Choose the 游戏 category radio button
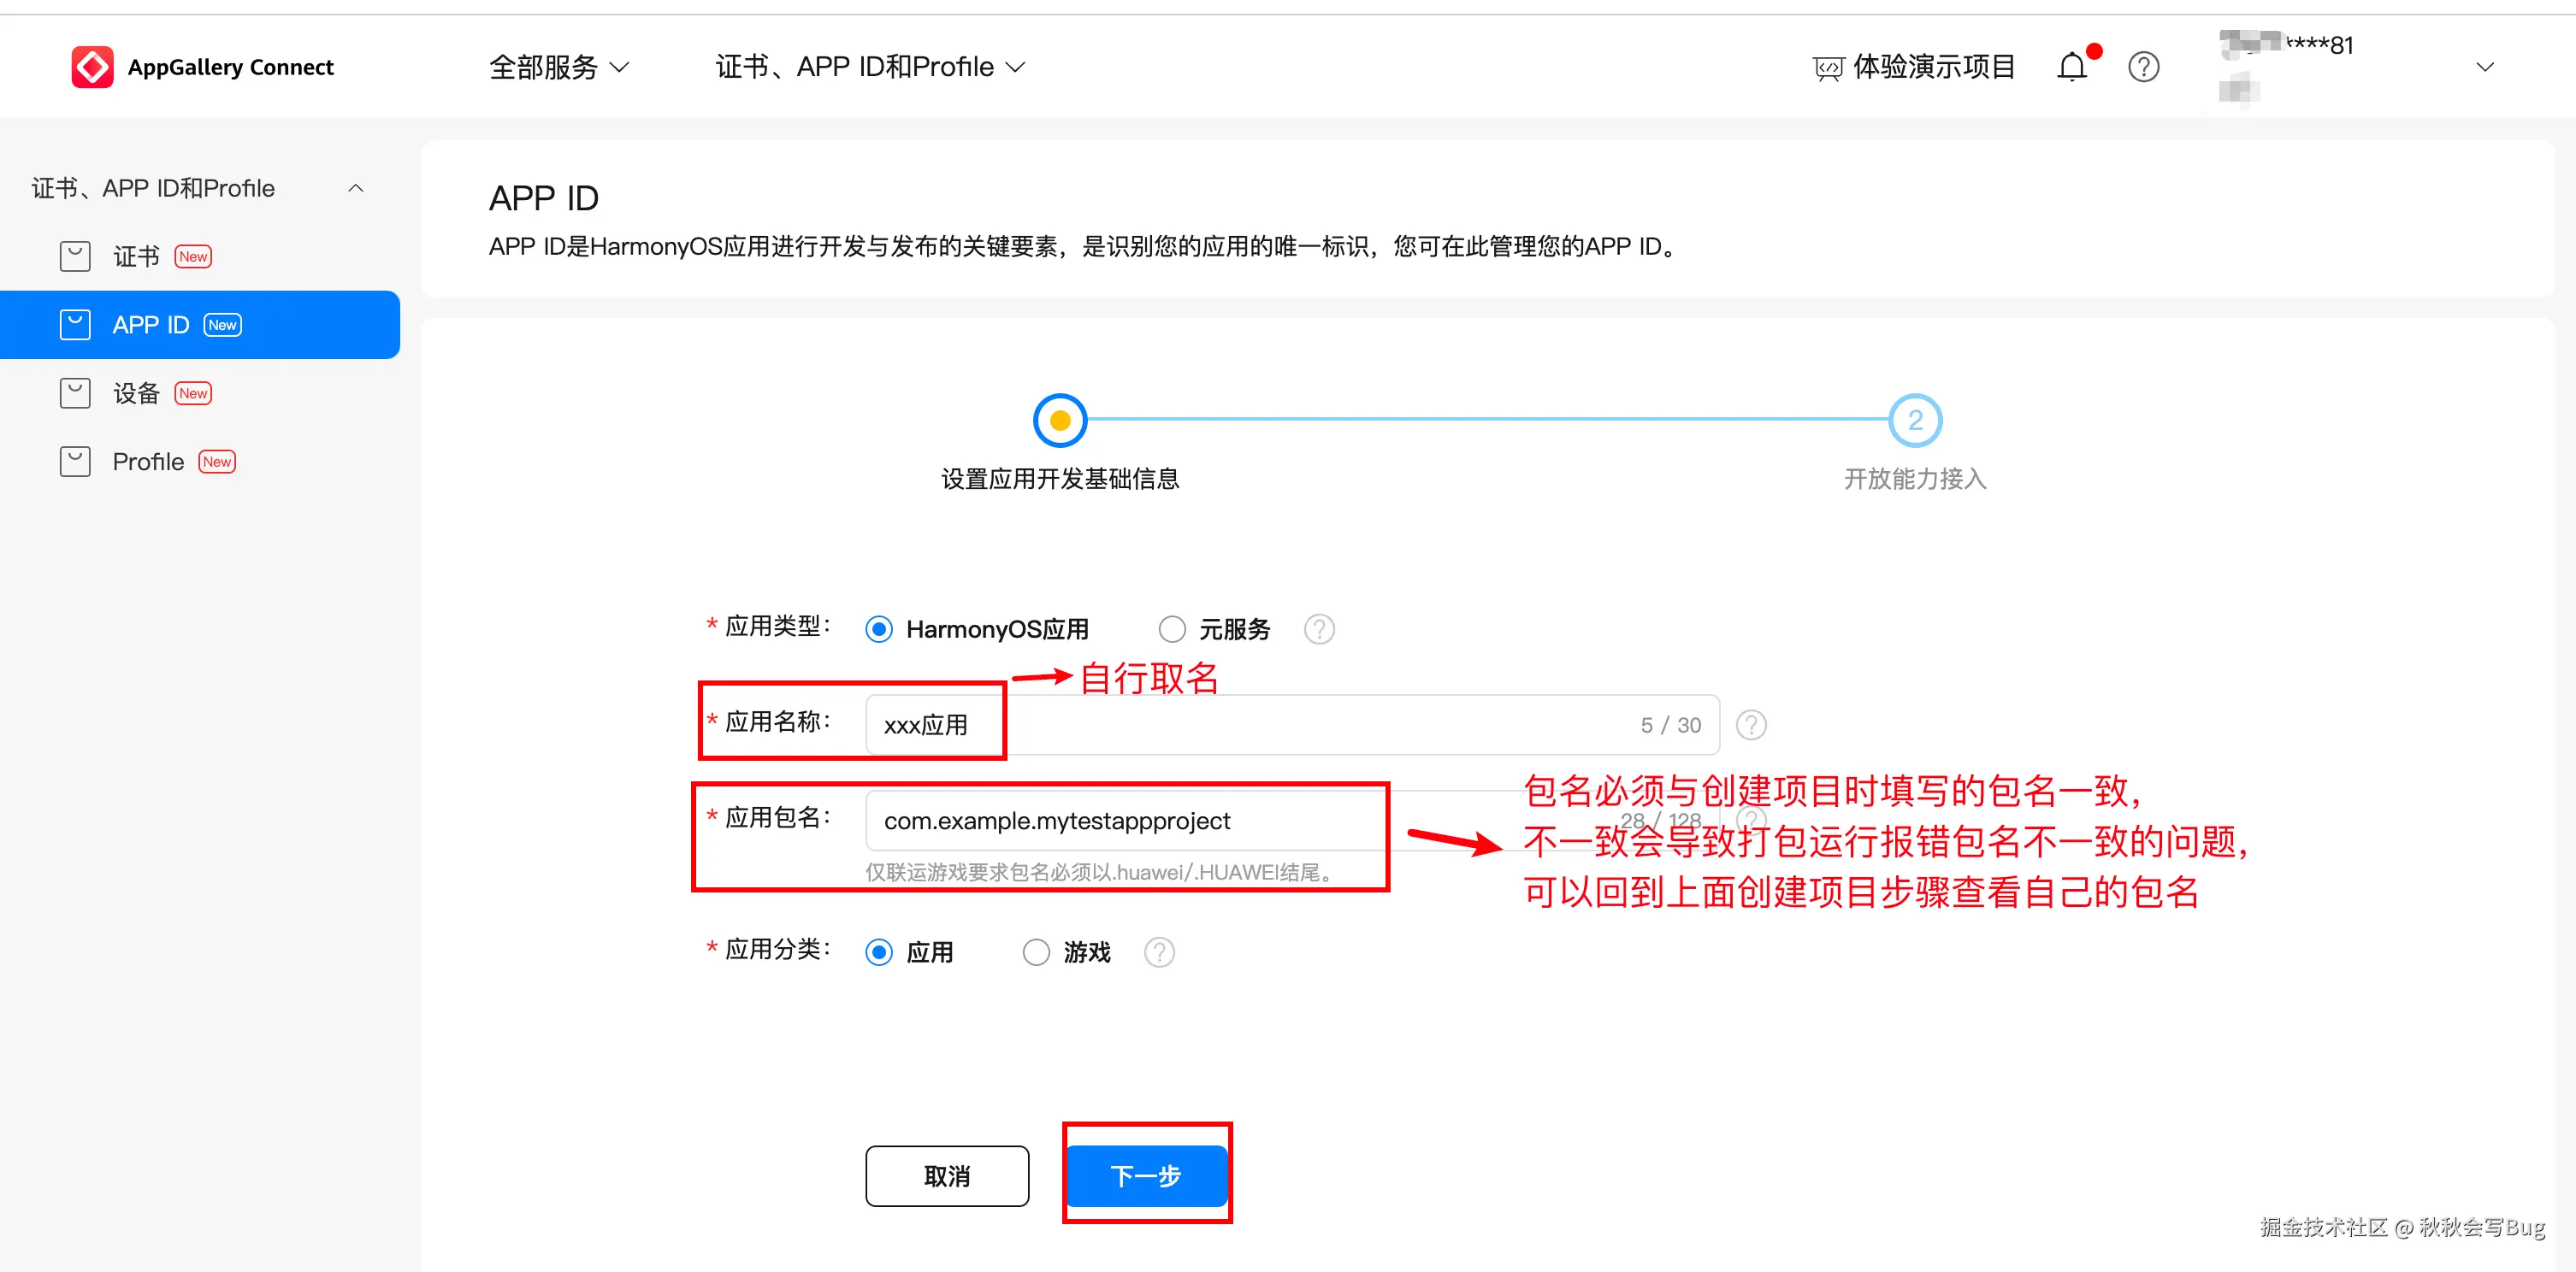The width and height of the screenshot is (2576, 1272). click(1036, 951)
